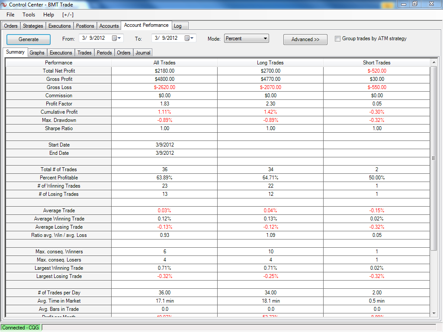443x332 pixels.
Task: Click the vertical scrollbar thumb
Action: (433, 158)
